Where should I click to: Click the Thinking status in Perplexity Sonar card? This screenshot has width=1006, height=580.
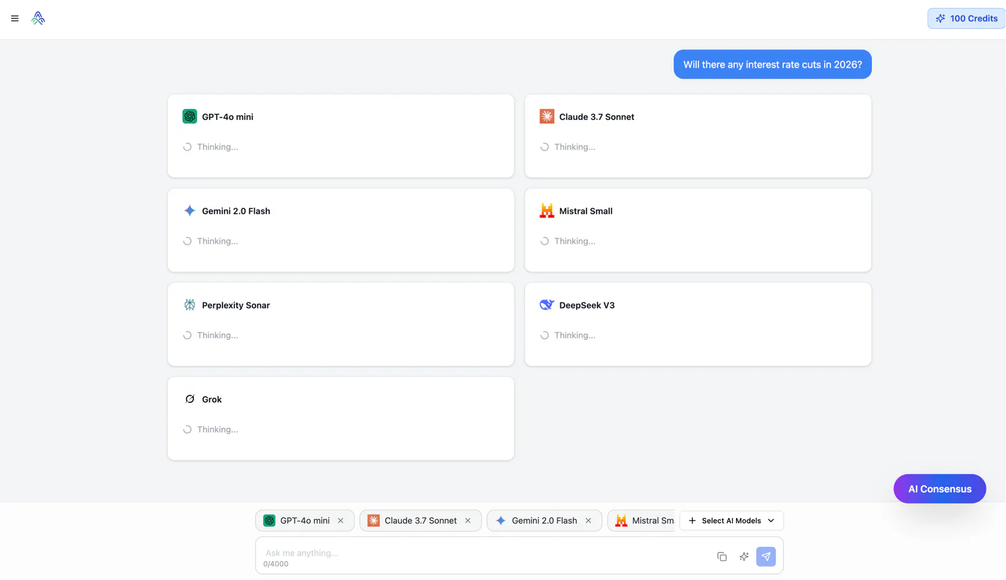coord(211,336)
